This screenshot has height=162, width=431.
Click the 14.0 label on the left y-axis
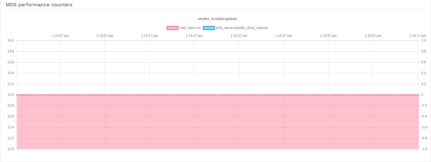(x=11, y=40)
